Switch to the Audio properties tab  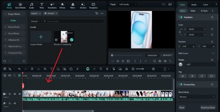pos(194,5)
